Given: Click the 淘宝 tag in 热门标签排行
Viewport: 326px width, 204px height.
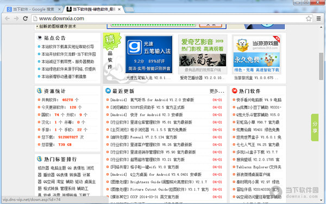Looking at the screenshot, I should 60,182.
